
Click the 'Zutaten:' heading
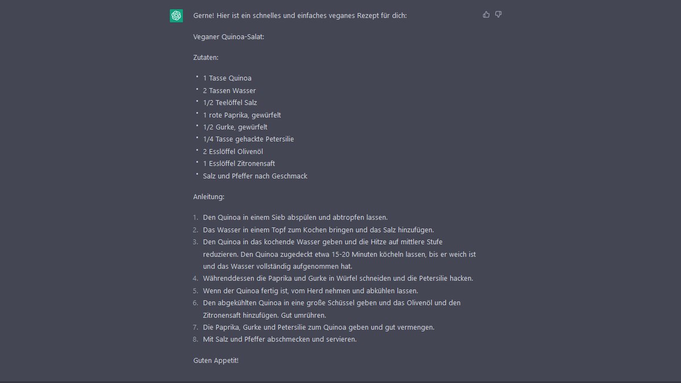click(x=206, y=57)
